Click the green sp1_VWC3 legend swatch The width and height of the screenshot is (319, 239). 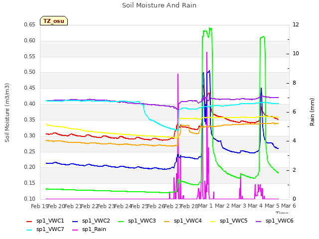[121, 221]
